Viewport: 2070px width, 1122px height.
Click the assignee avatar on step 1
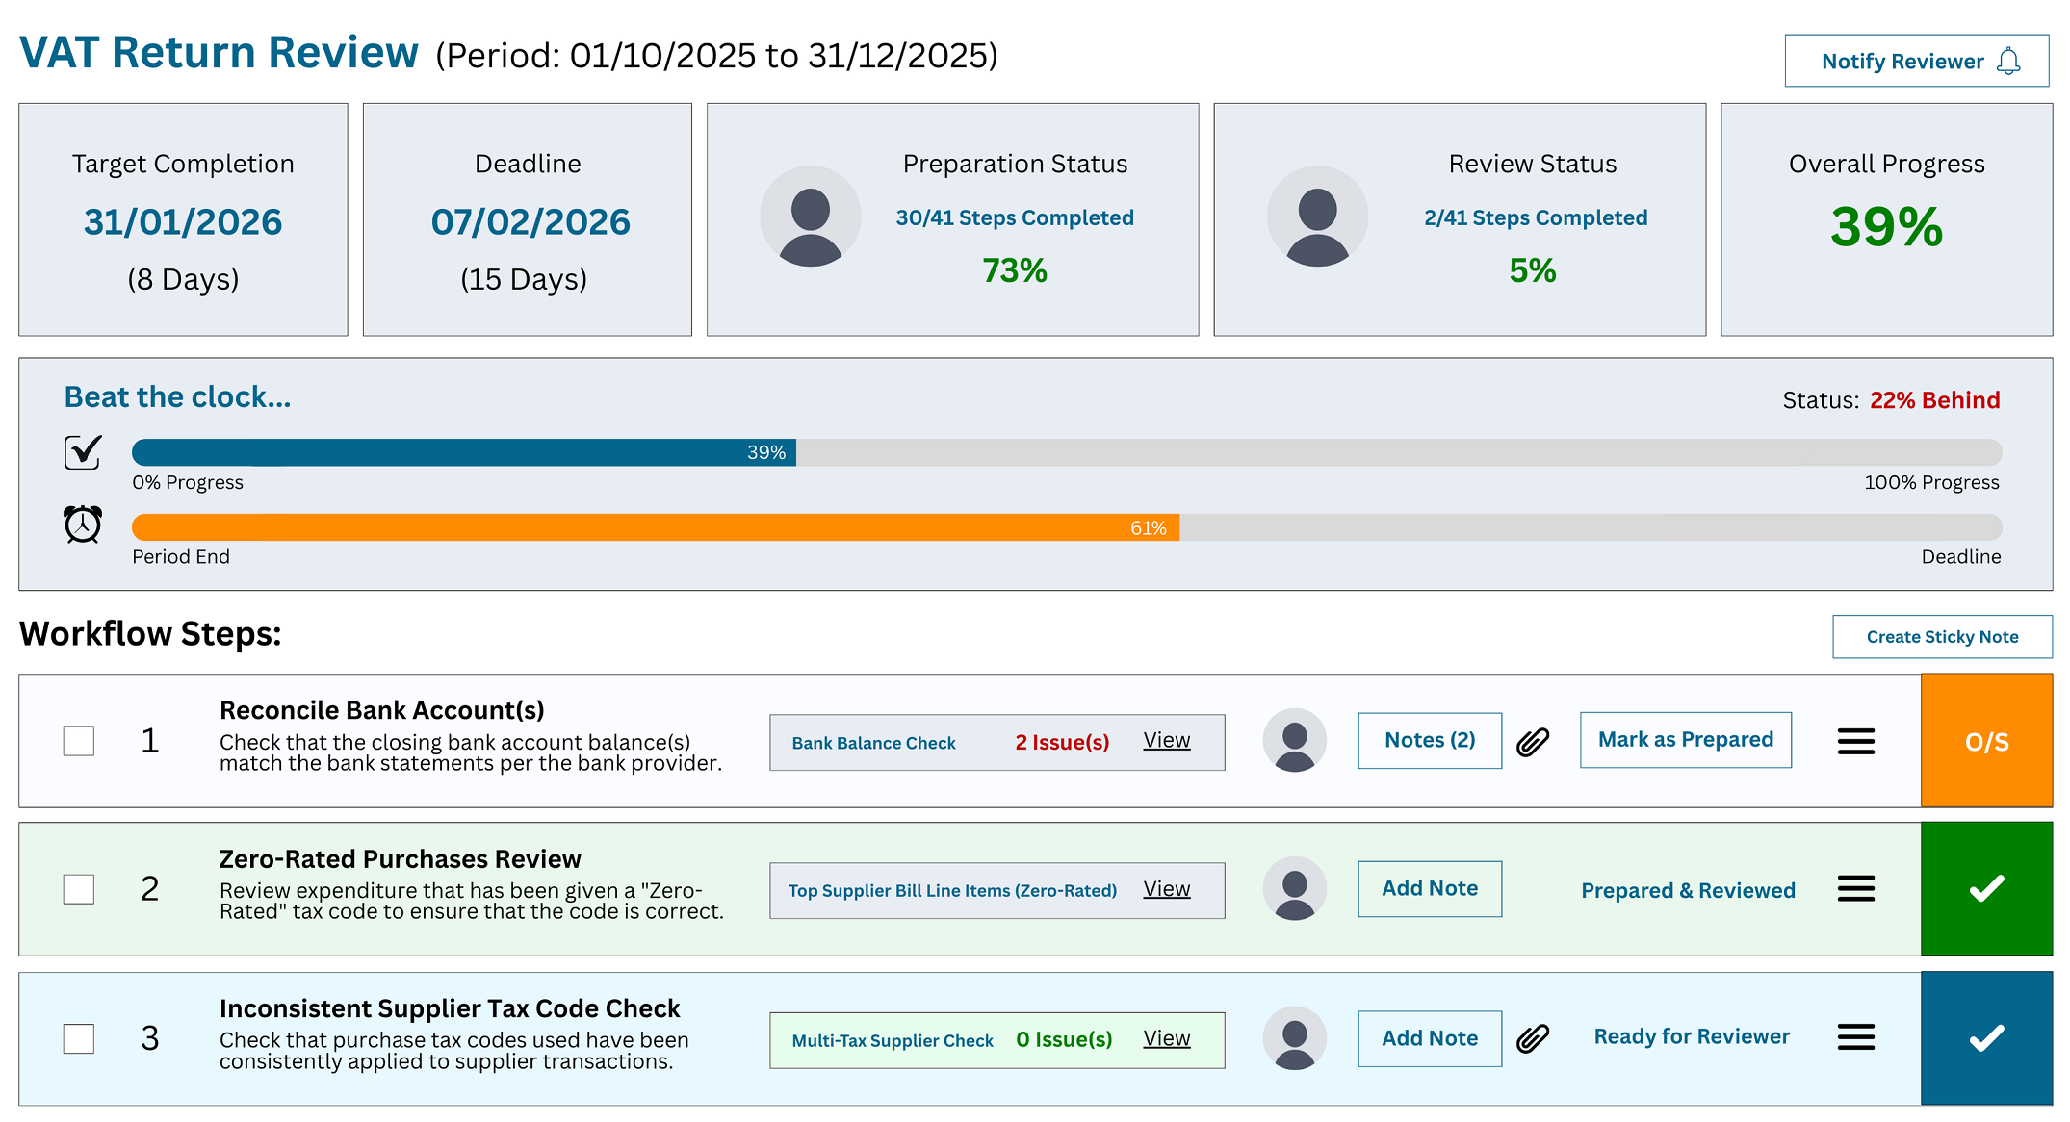1295,740
